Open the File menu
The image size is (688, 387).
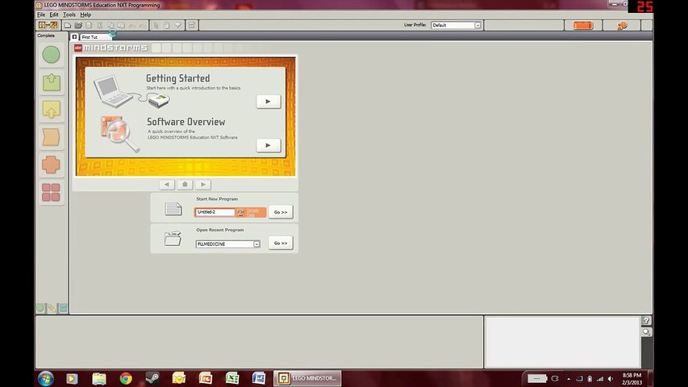click(x=41, y=15)
